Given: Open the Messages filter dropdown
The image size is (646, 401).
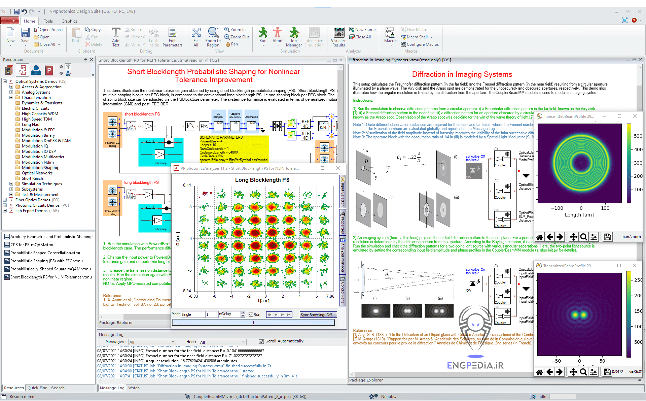Looking at the screenshot, I should tap(173, 341).
